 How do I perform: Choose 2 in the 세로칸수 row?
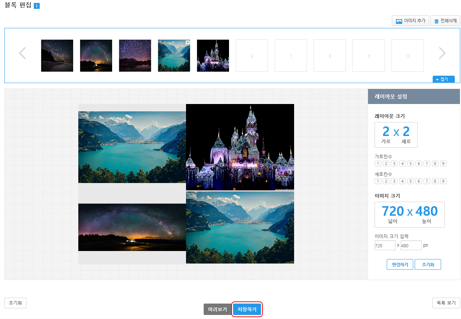[x=386, y=181]
